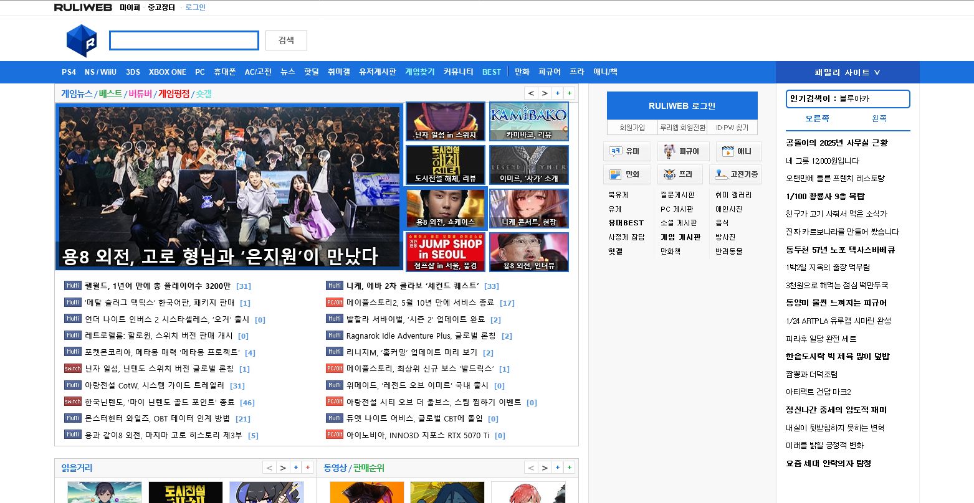Switch to the 게임뉴스 tab
This screenshot has height=503, width=974.
point(77,94)
